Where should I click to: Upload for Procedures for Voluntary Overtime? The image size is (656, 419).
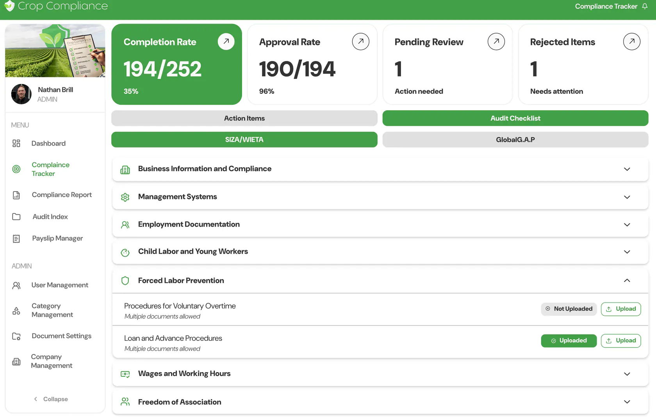click(621, 309)
